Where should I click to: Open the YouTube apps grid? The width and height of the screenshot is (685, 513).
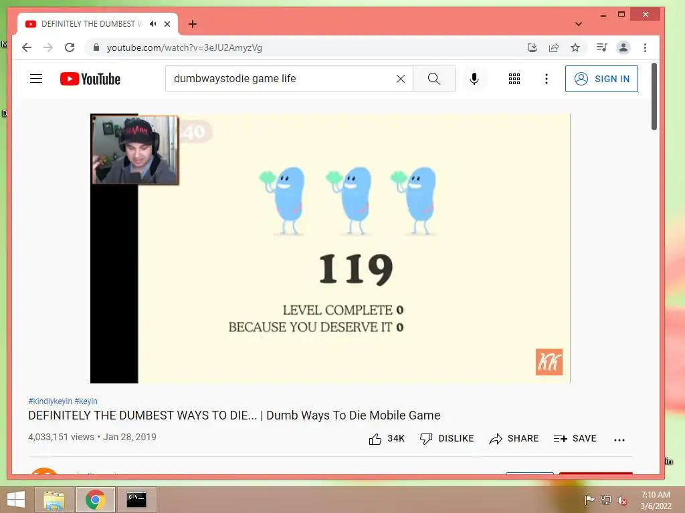[514, 79]
